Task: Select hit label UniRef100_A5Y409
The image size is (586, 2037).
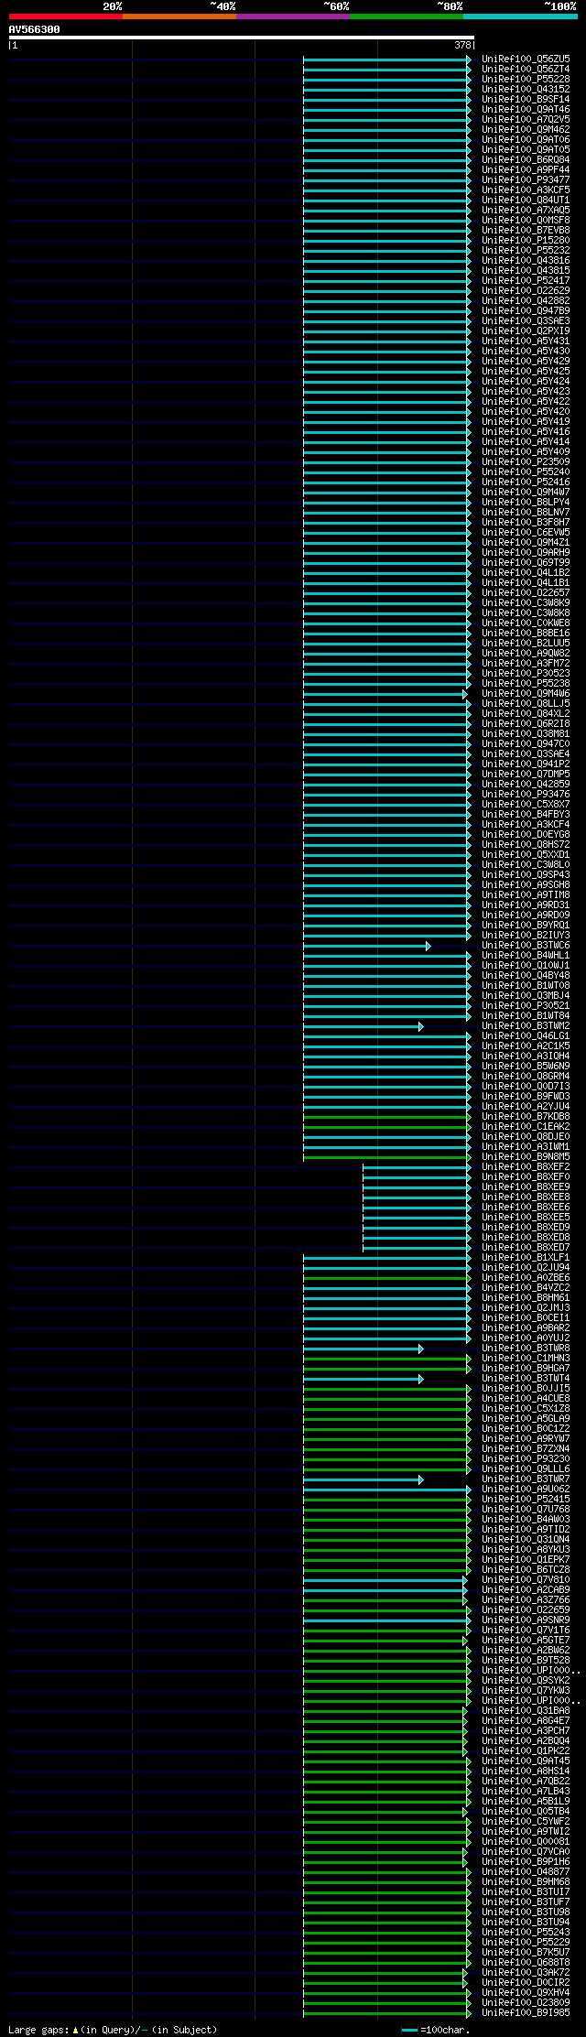Action: (x=526, y=451)
